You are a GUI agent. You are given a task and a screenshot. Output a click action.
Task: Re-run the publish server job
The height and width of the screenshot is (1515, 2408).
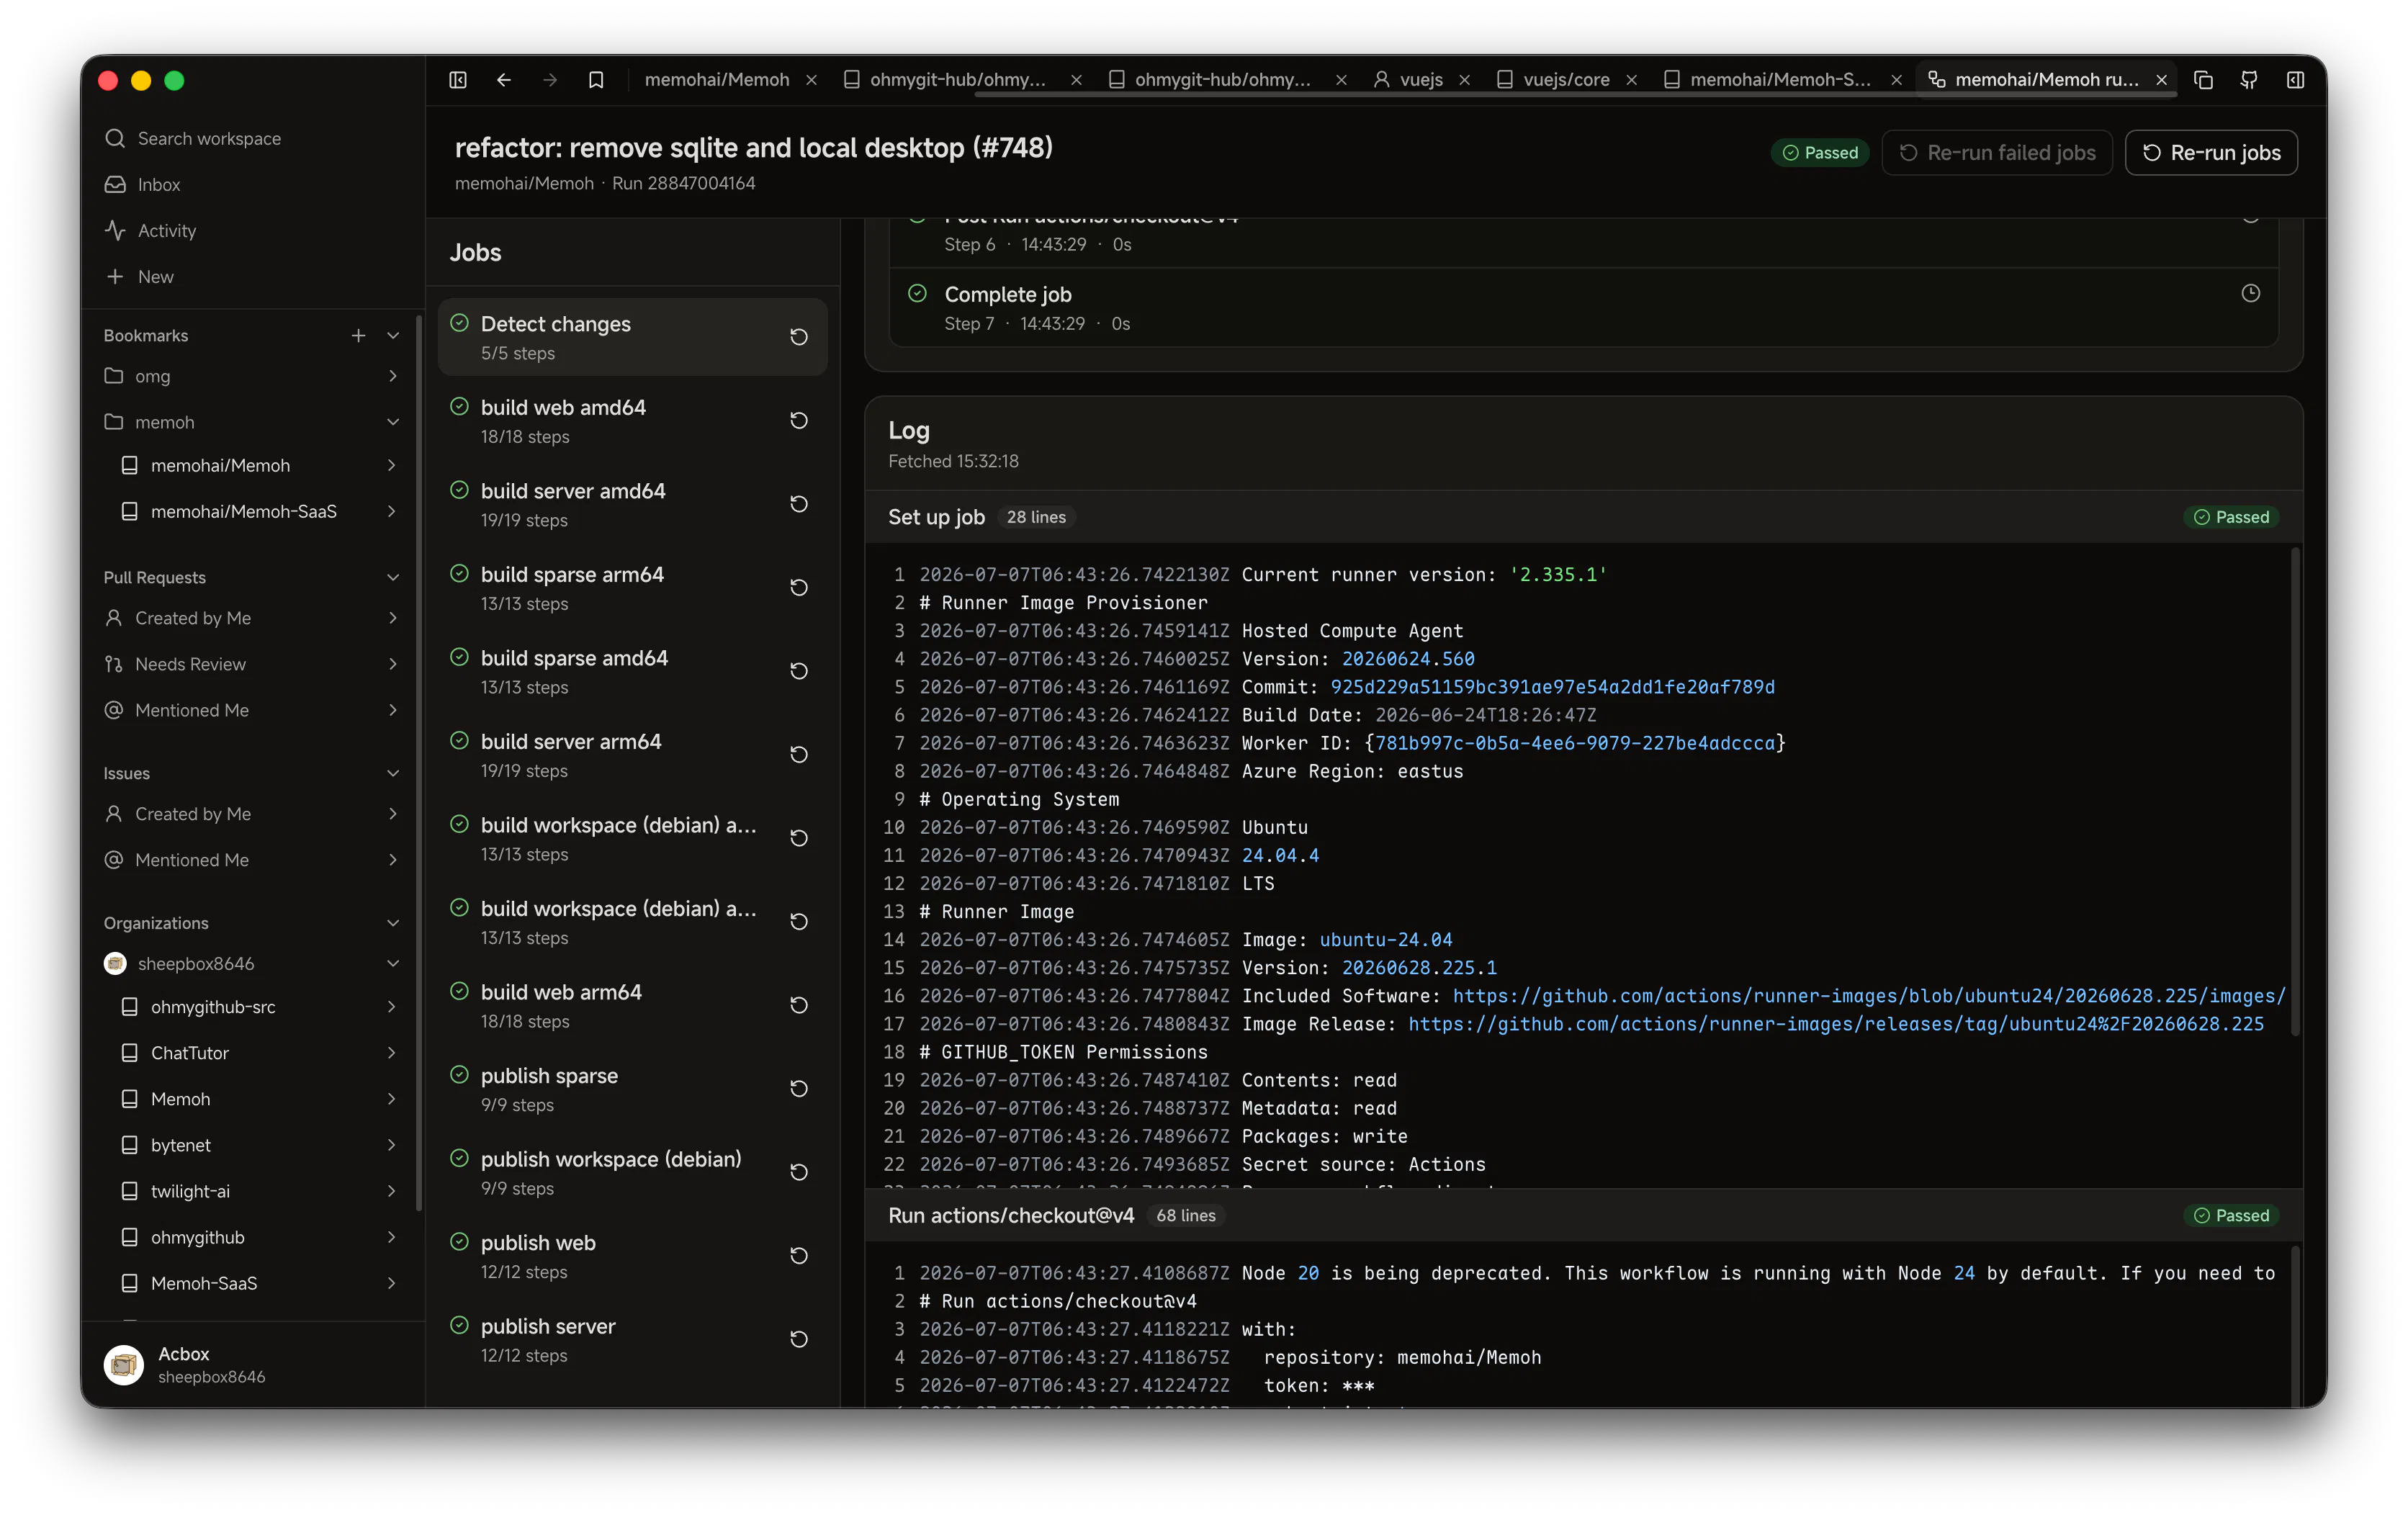click(799, 1339)
